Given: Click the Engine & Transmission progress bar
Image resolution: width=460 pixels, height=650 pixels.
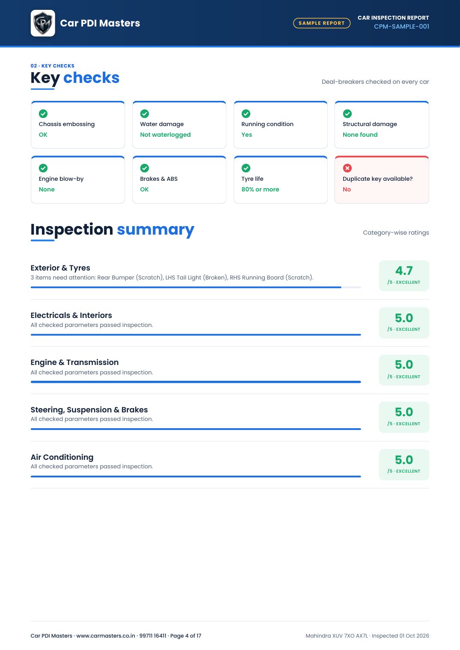Looking at the screenshot, I should coord(196,382).
